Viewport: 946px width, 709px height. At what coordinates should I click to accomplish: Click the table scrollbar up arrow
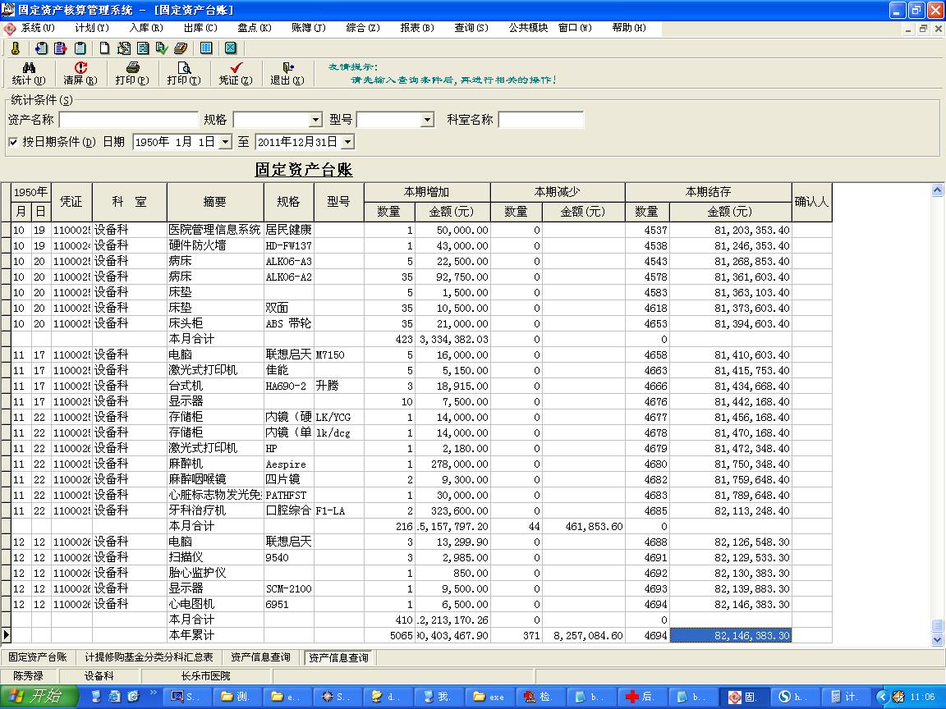[937, 190]
